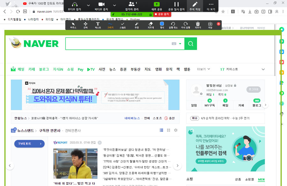
Task: Expand the weather widget chevron
Action: click(263, 69)
